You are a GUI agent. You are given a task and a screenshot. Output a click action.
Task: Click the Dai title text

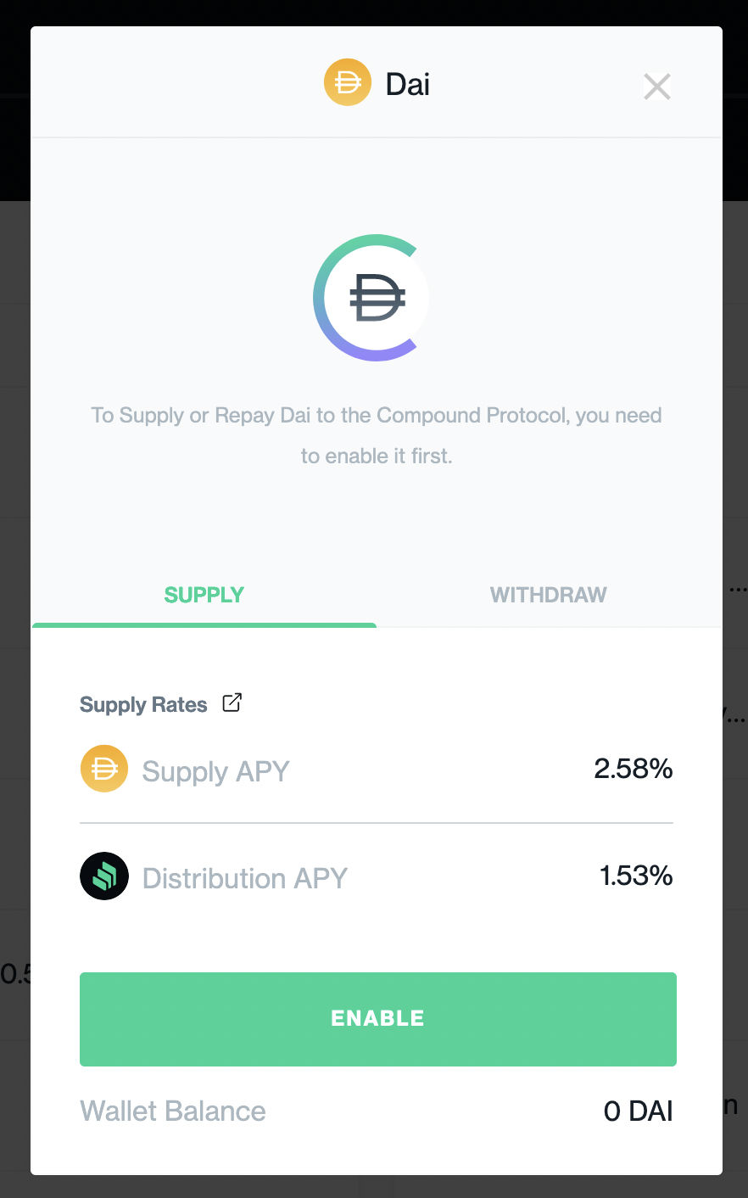coord(408,85)
